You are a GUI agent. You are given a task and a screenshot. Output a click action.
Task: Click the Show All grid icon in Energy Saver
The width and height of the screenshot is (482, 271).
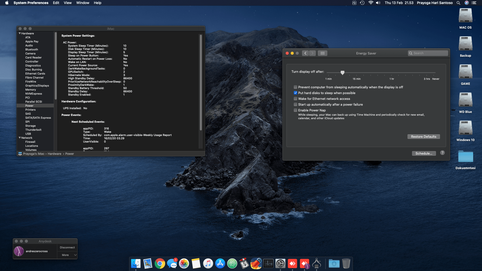[323, 53]
